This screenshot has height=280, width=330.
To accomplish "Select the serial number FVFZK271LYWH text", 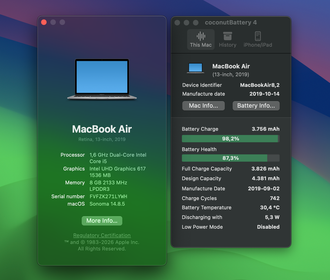I will (x=108, y=197).
